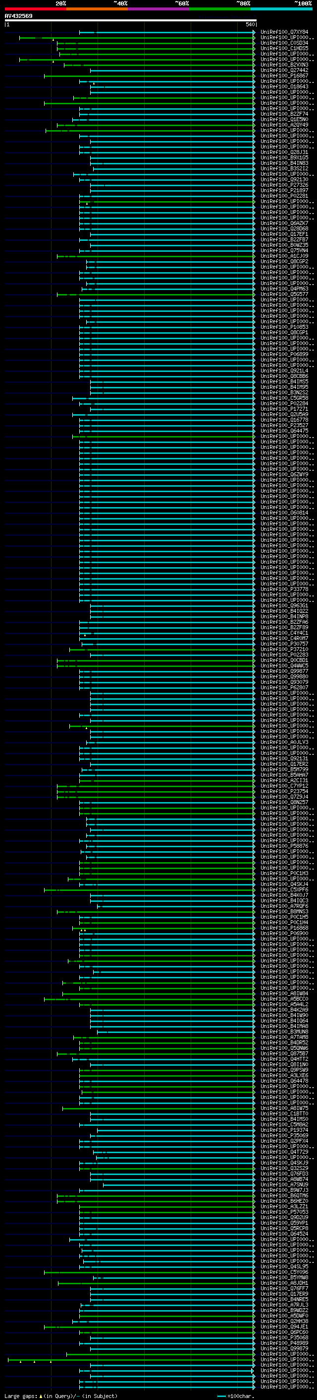Select label UniRef100_B2ZFB7
Viewport: 317px width, 1400px height.
284,240
